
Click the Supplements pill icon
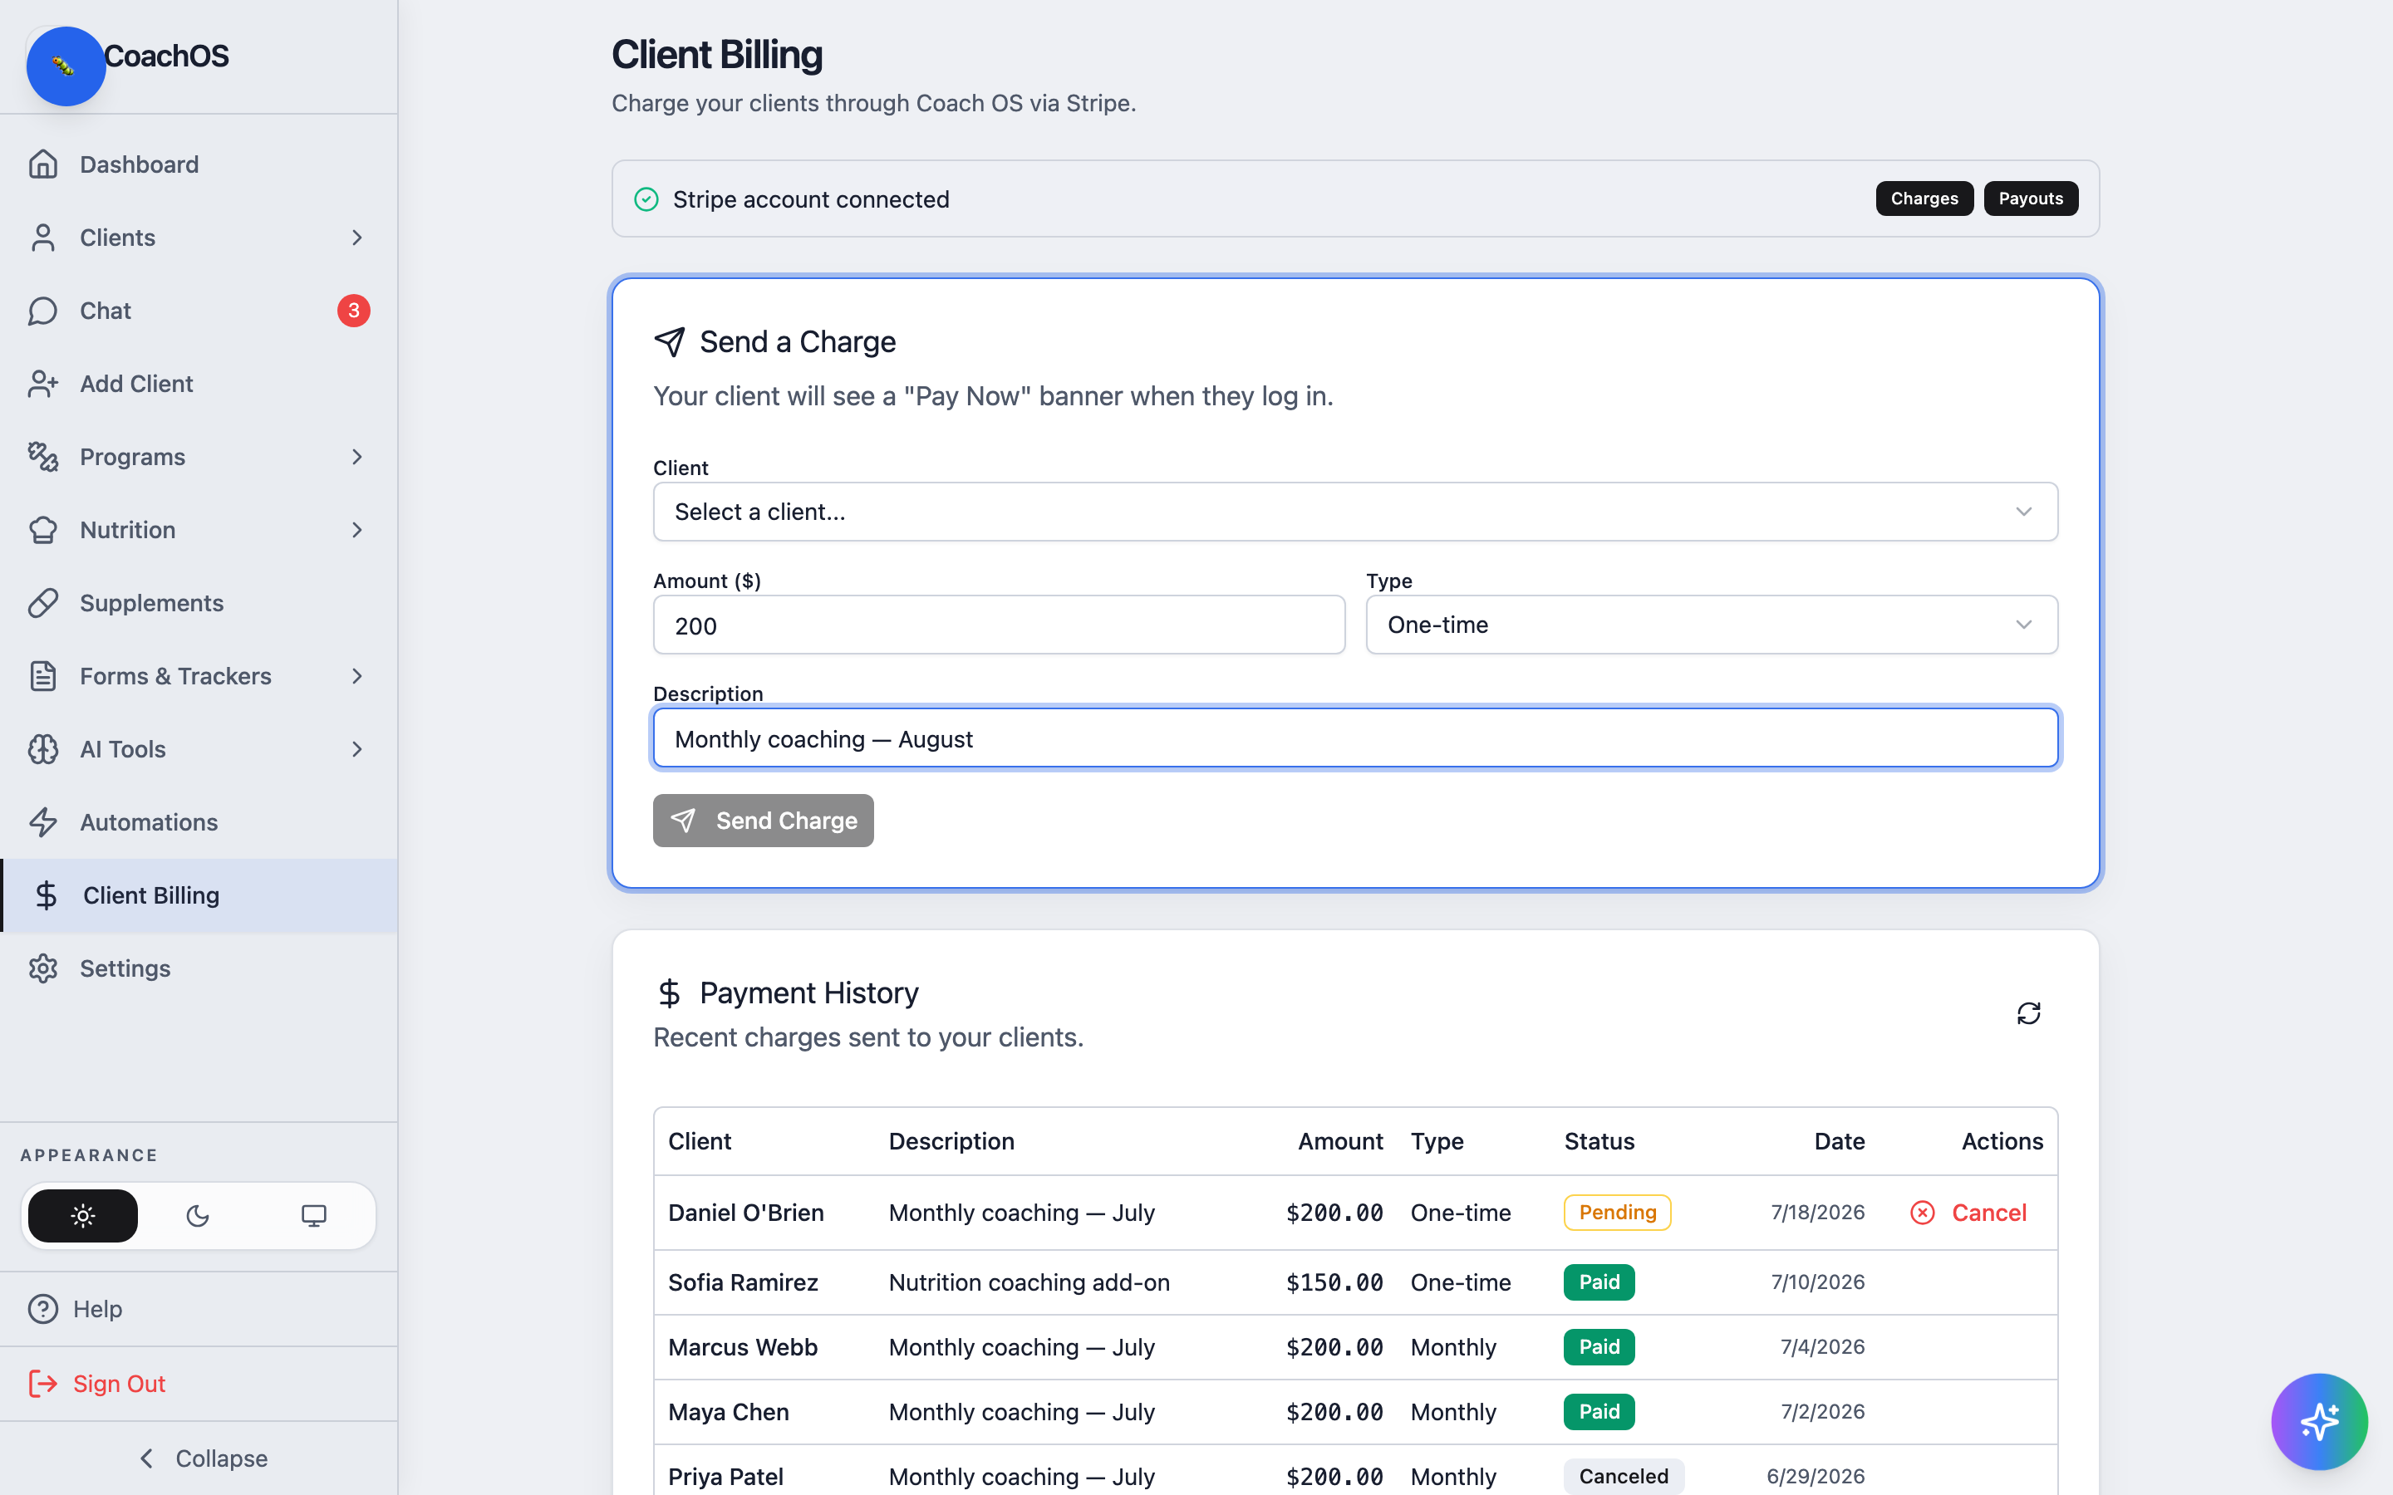42,603
